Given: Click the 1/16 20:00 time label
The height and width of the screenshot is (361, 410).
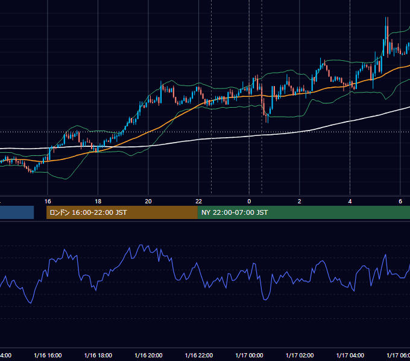Looking at the screenshot, I should [148, 355].
